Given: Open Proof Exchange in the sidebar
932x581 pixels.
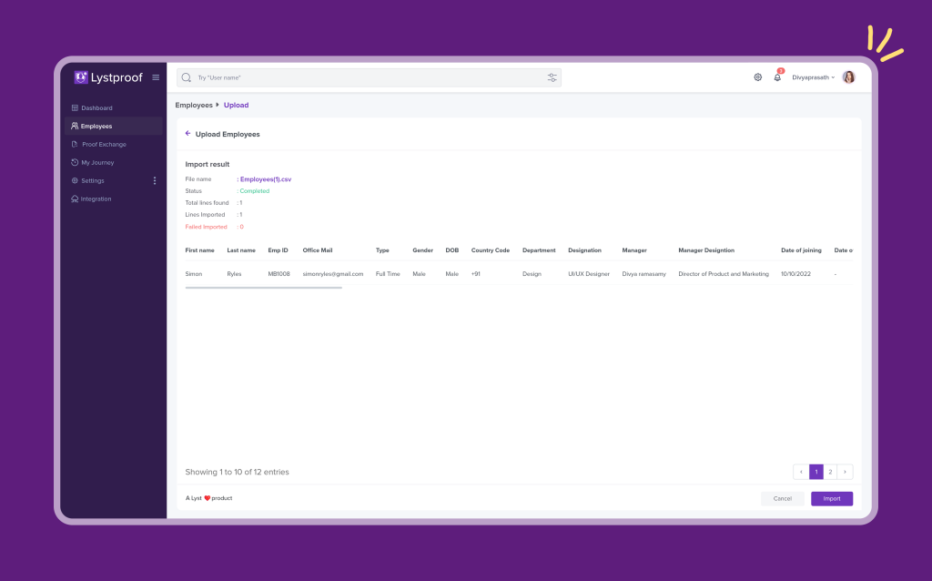Looking at the screenshot, I should [103, 144].
